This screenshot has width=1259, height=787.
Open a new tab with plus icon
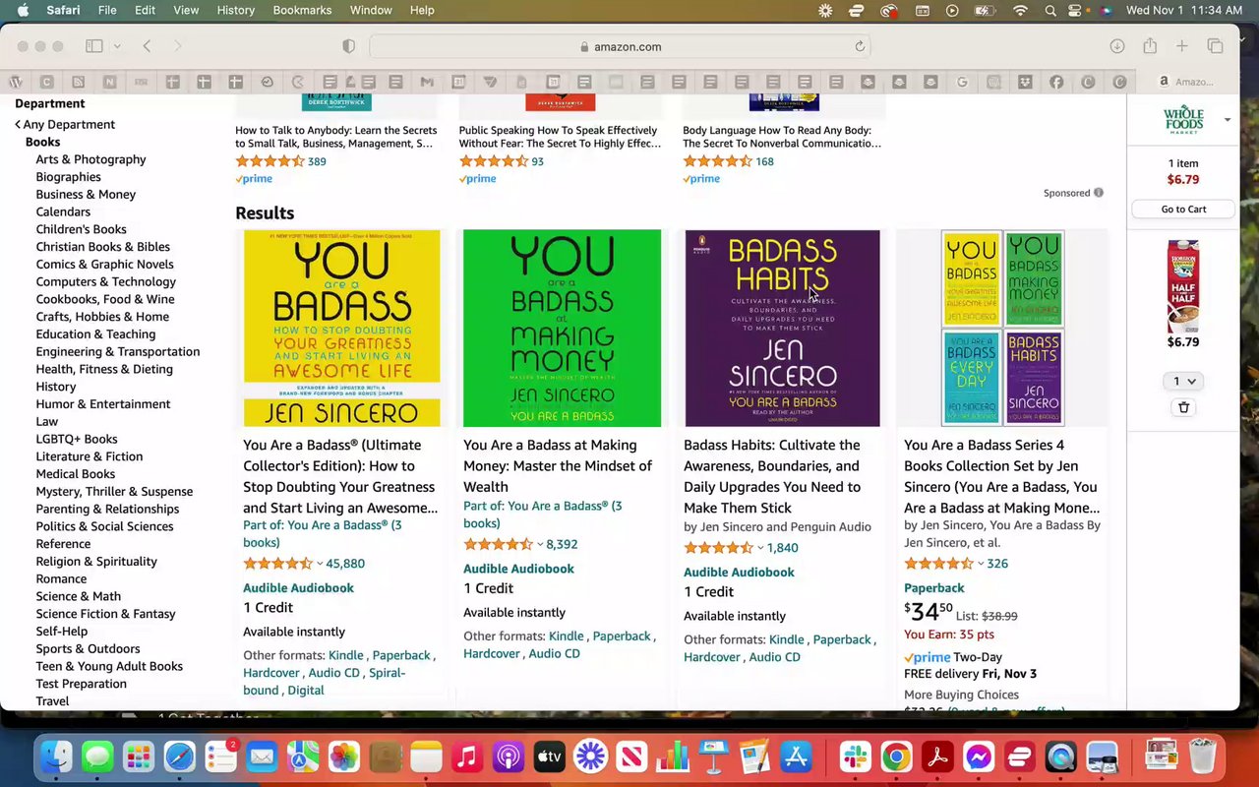pos(1182,46)
